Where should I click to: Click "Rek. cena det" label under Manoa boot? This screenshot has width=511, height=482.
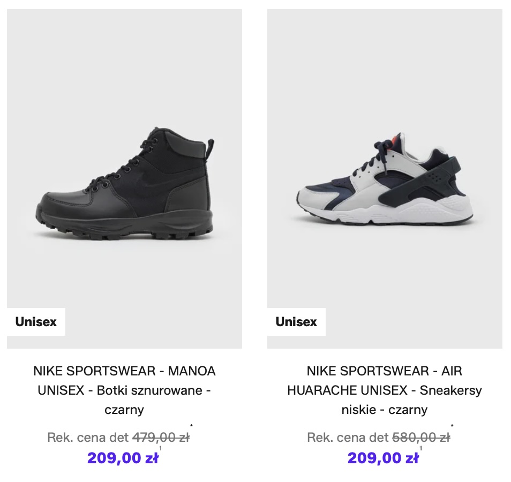click(88, 438)
